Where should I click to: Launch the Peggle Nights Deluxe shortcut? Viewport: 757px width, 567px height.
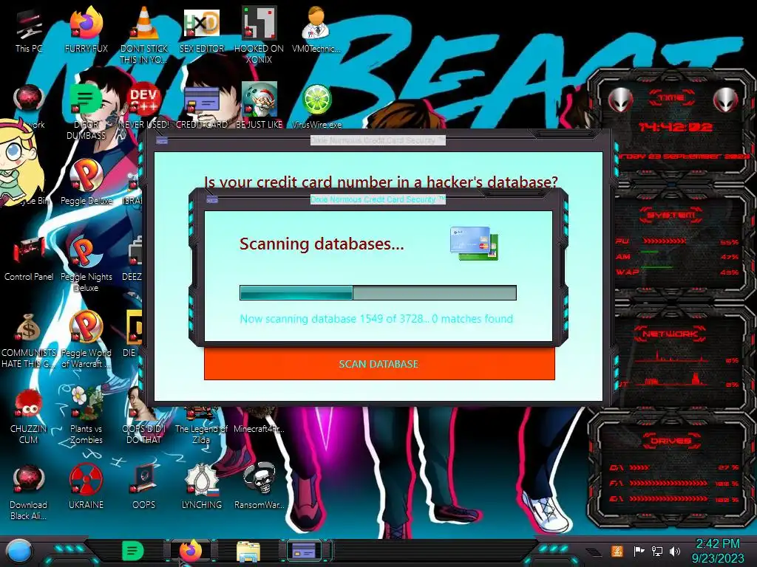coord(86,264)
